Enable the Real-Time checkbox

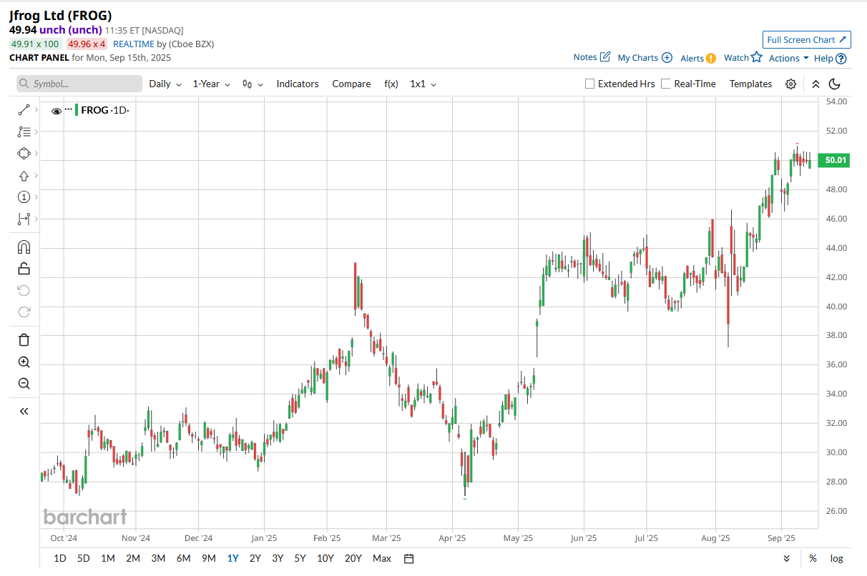point(666,84)
